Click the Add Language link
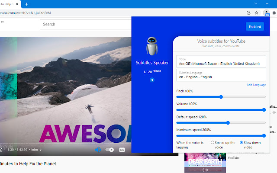The height and width of the screenshot is (173, 277). coord(256,85)
